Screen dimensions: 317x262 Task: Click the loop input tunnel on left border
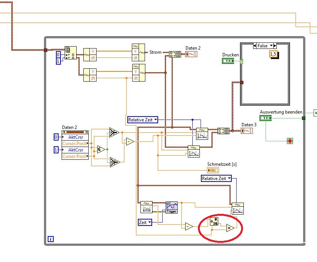[x=45, y=50]
